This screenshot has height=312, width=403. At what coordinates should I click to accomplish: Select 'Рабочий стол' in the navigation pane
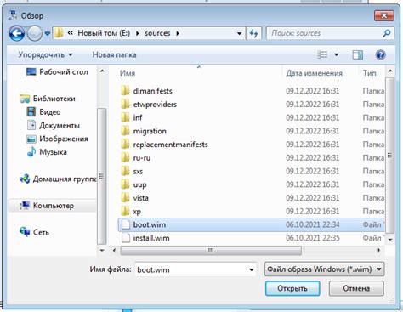(57, 71)
